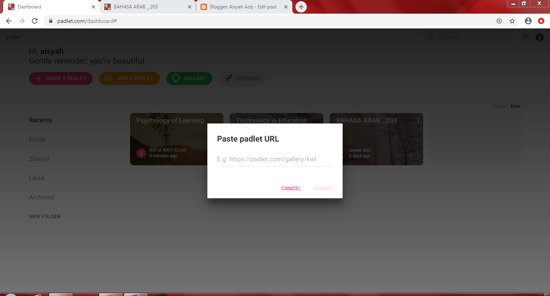
Task: Cancel the Paste padlet URL dialog
Action: coord(291,189)
